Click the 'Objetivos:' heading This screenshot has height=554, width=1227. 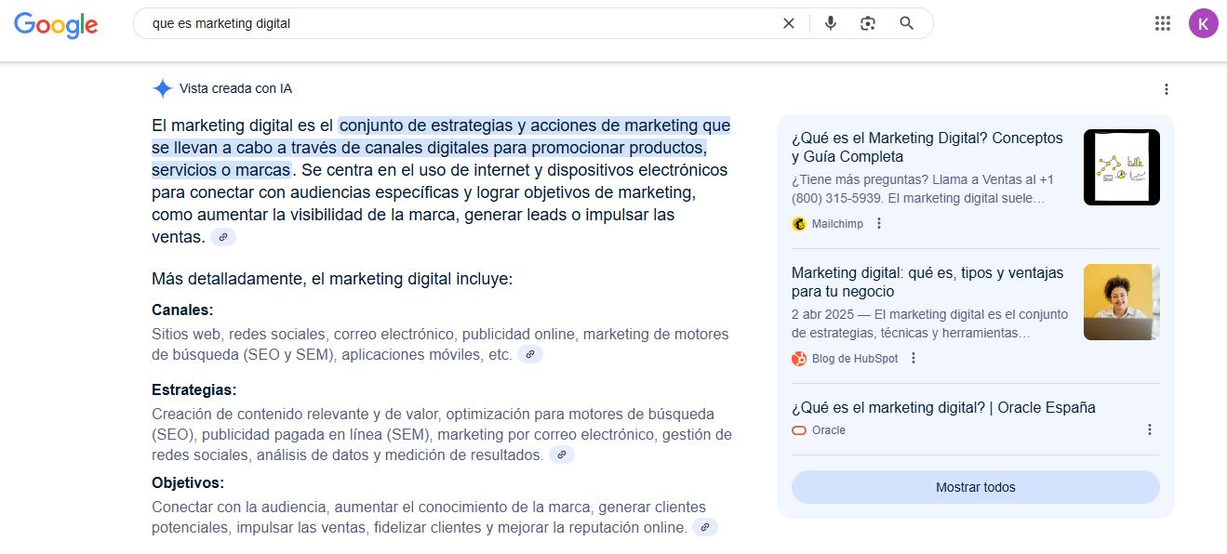(188, 482)
